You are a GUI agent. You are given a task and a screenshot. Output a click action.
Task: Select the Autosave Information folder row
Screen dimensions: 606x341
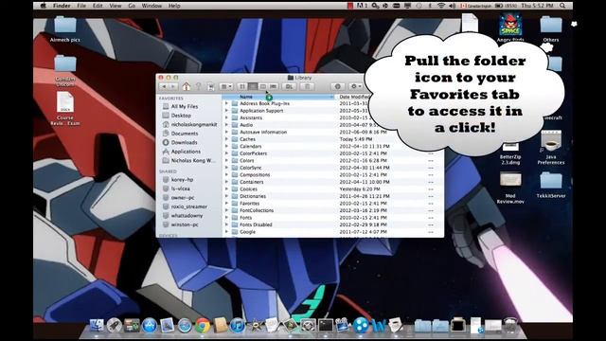click(x=333, y=132)
